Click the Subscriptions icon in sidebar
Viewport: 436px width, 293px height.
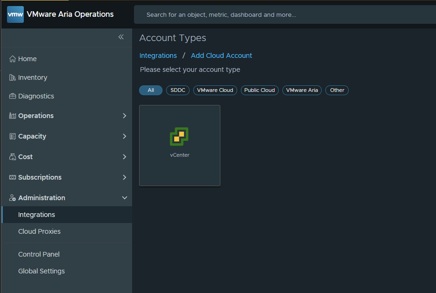click(13, 177)
